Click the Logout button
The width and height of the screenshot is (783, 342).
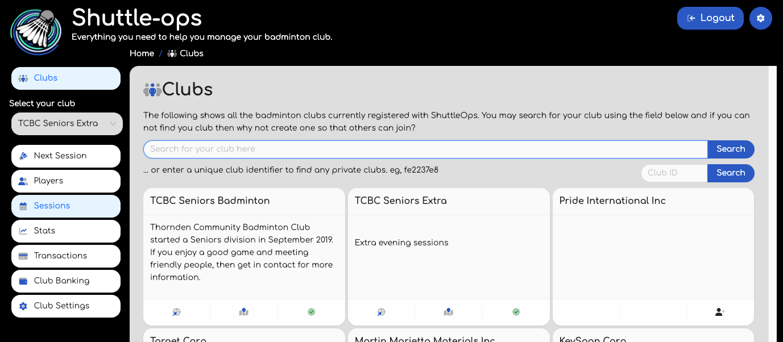[710, 18]
